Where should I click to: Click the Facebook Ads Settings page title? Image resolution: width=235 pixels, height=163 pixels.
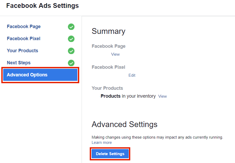pos(42,6)
